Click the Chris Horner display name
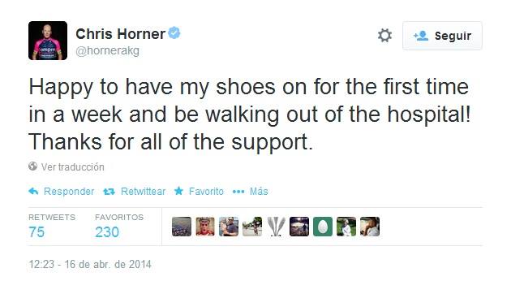 point(121,33)
